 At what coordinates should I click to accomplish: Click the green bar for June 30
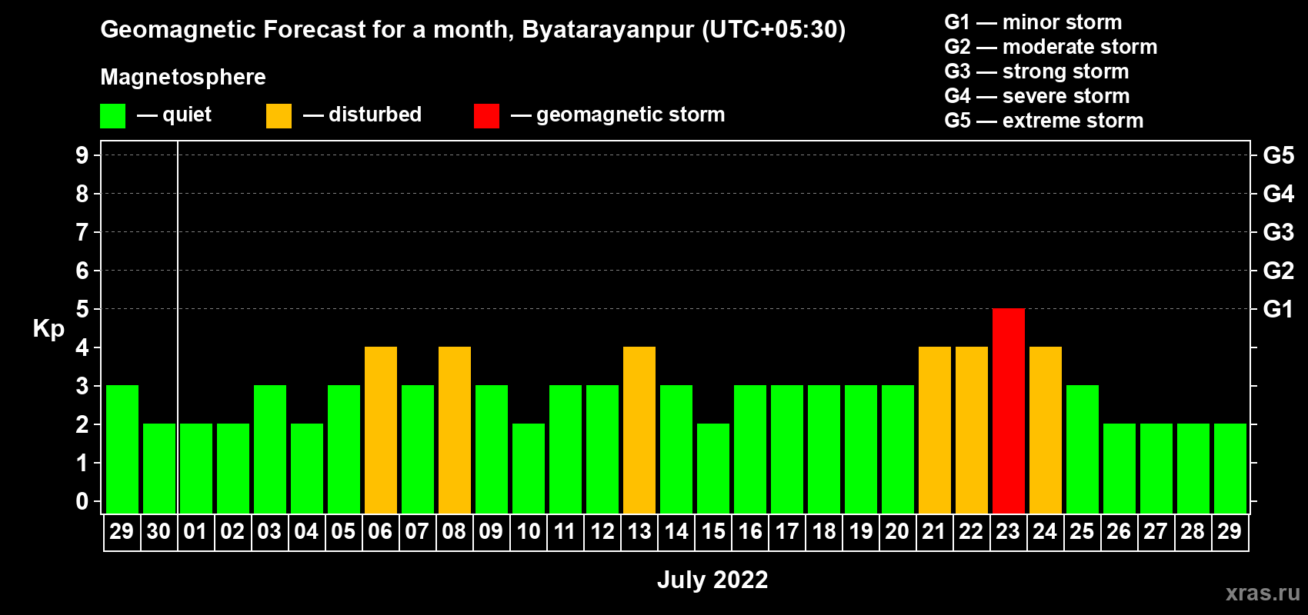click(x=159, y=468)
